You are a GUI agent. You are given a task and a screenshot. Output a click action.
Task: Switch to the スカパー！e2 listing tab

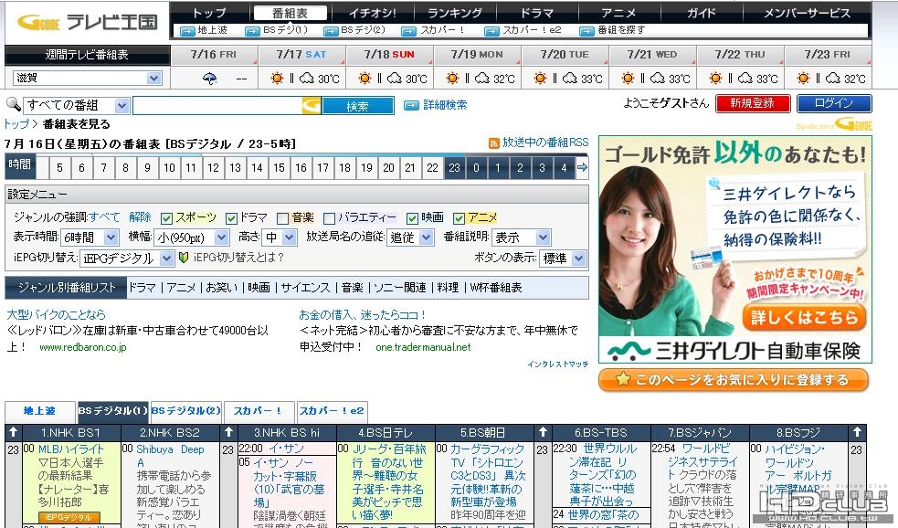tap(332, 411)
